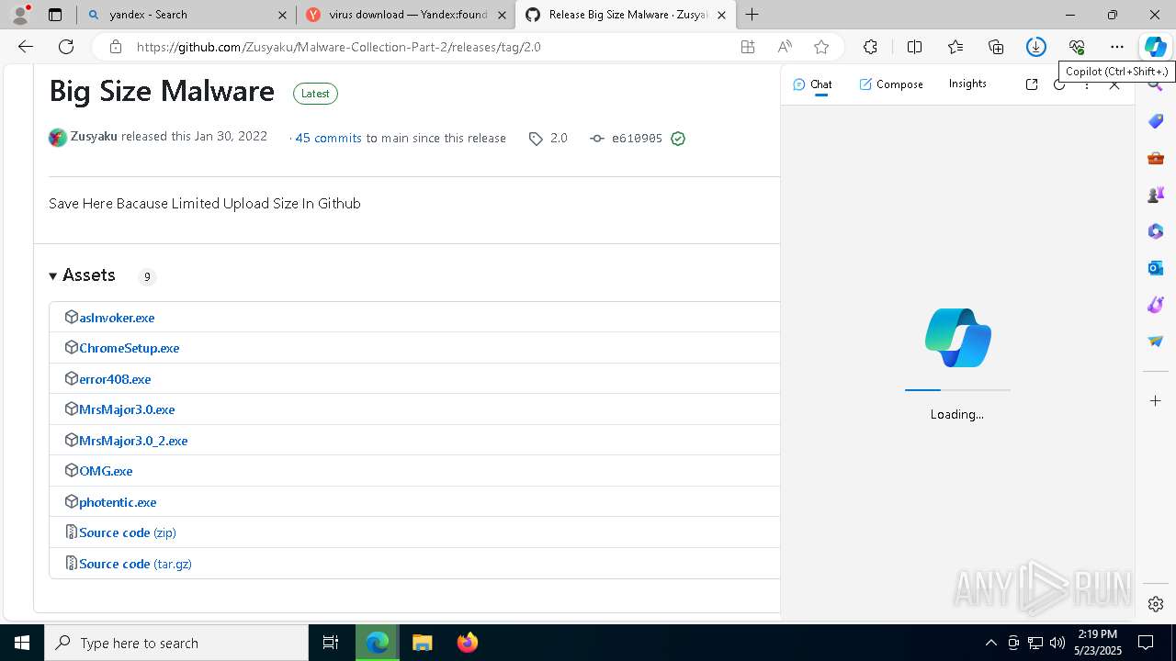Viewport: 1176px width, 661px height.
Task: Open the Zusyaku author profile link
Action: (94, 136)
